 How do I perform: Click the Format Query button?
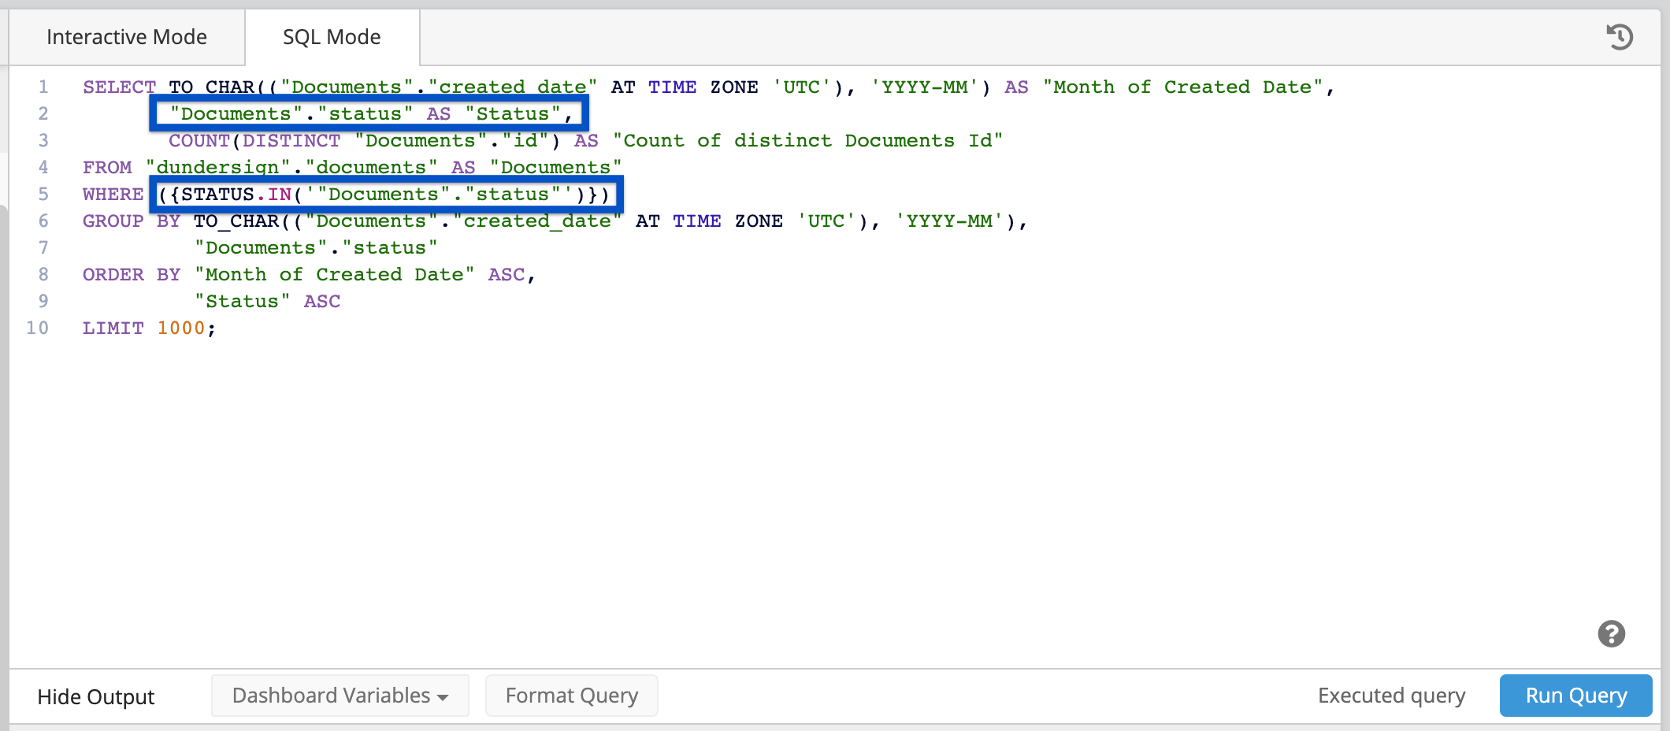click(x=572, y=696)
